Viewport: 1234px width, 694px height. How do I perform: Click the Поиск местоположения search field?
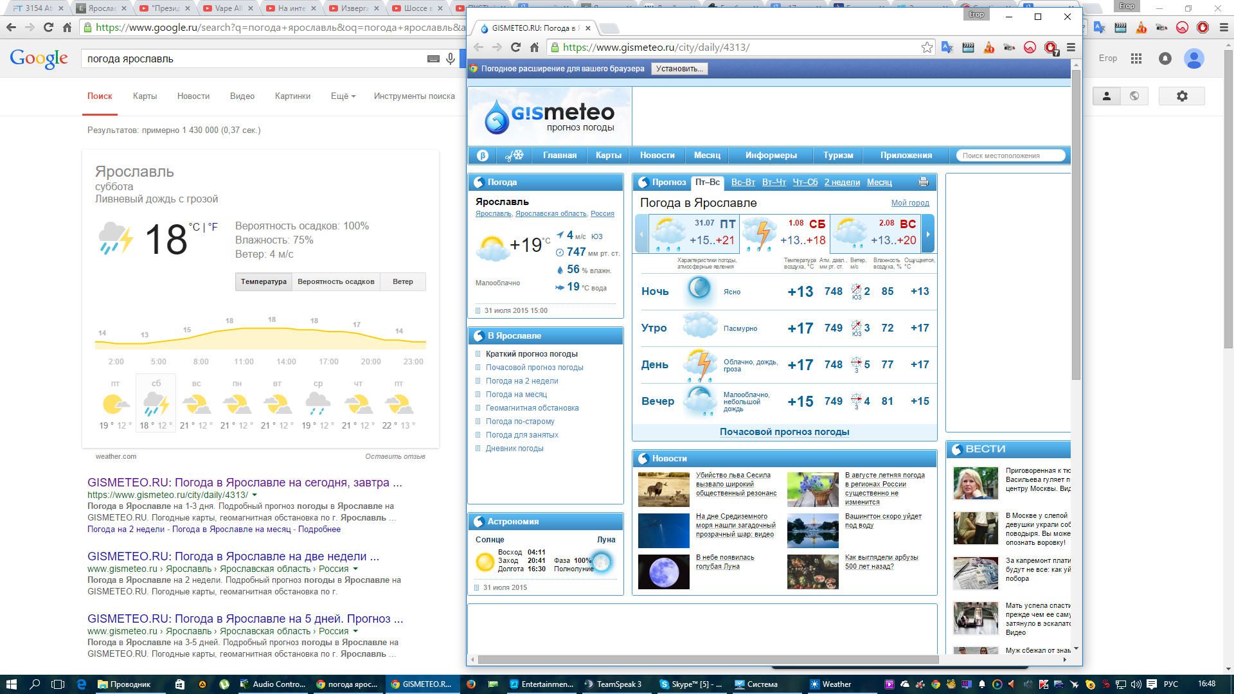[1010, 156]
